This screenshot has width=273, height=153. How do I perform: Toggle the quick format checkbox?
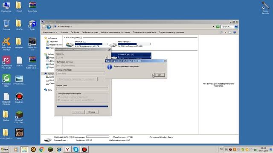(x=59, y=97)
